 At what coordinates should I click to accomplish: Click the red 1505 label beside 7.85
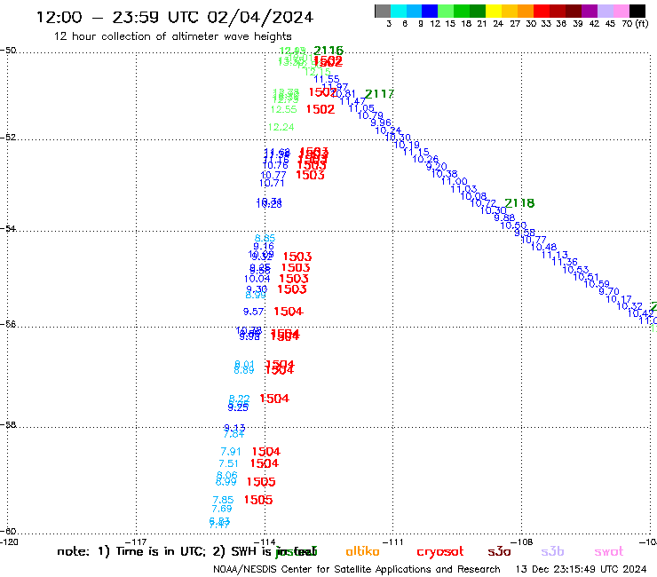258,500
